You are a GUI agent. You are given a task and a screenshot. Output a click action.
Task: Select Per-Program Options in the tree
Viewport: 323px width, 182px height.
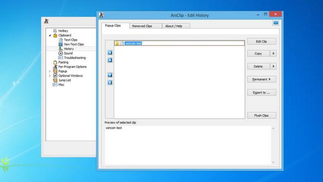coord(72,67)
